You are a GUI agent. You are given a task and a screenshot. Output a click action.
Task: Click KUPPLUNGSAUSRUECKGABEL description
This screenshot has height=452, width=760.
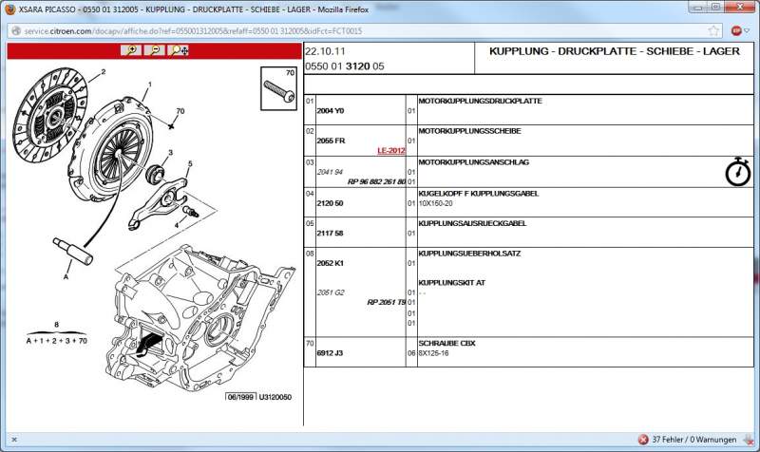pos(472,224)
